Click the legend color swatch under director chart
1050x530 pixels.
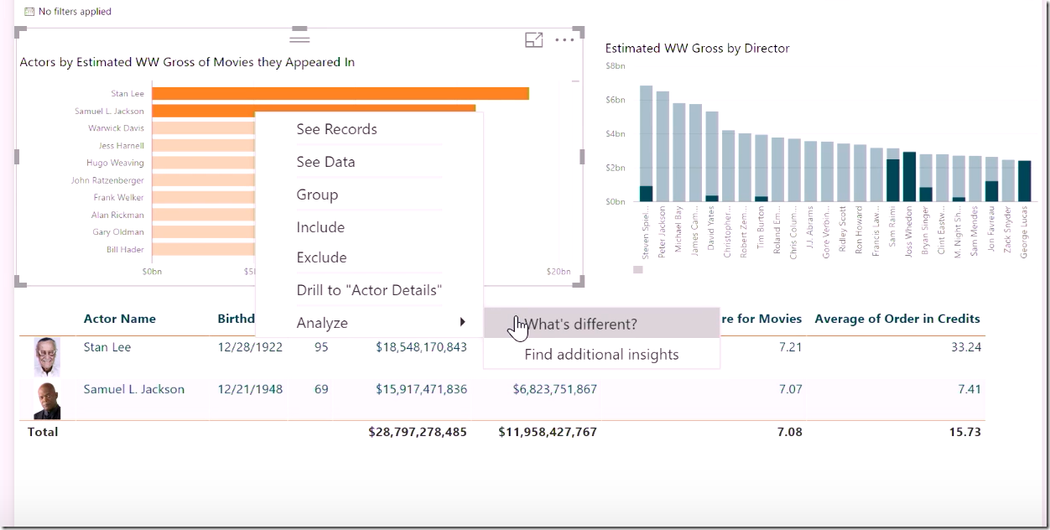click(638, 270)
